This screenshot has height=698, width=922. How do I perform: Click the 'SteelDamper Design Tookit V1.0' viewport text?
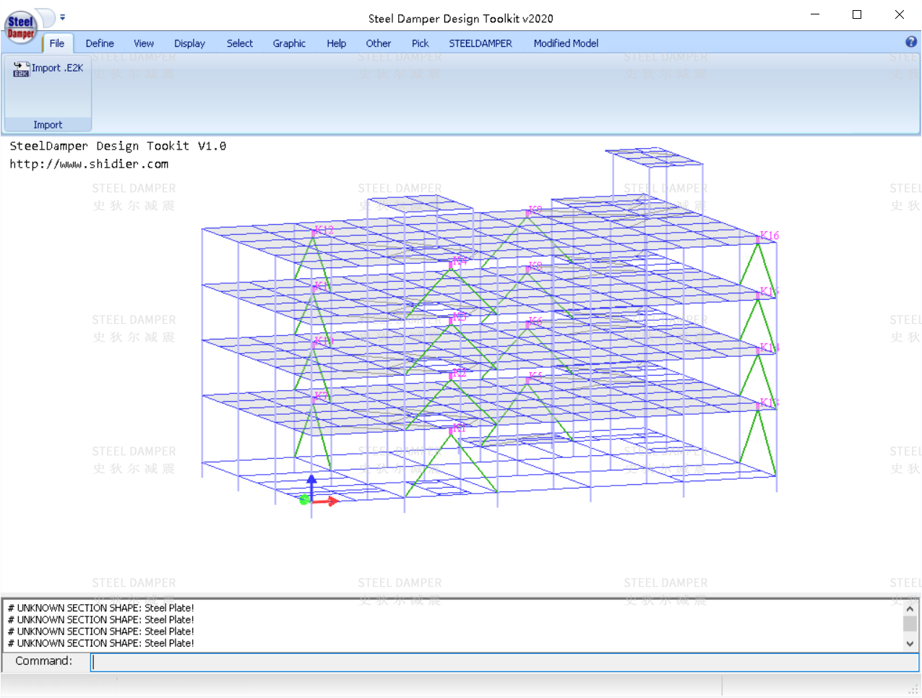(118, 146)
